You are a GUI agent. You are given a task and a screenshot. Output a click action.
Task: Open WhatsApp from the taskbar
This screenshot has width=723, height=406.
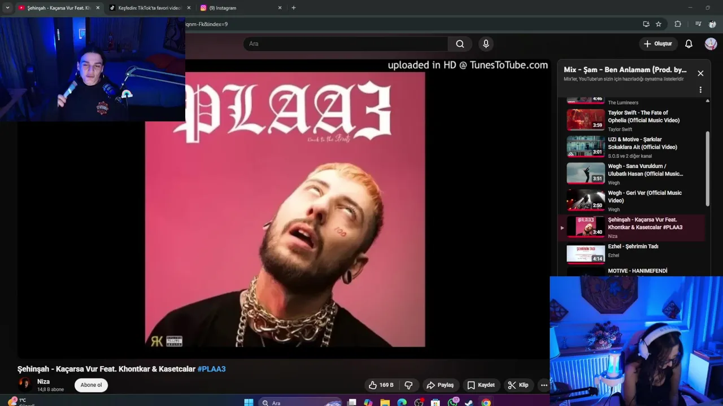coord(452,402)
